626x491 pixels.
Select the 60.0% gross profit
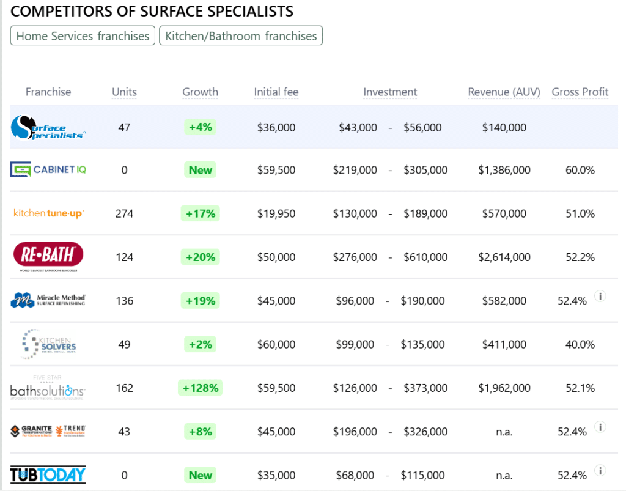(x=580, y=170)
